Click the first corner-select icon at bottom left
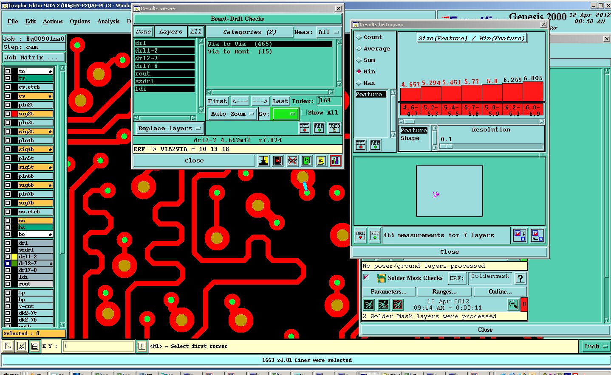The width and height of the screenshot is (611, 375). pyautogui.click(x=8, y=346)
